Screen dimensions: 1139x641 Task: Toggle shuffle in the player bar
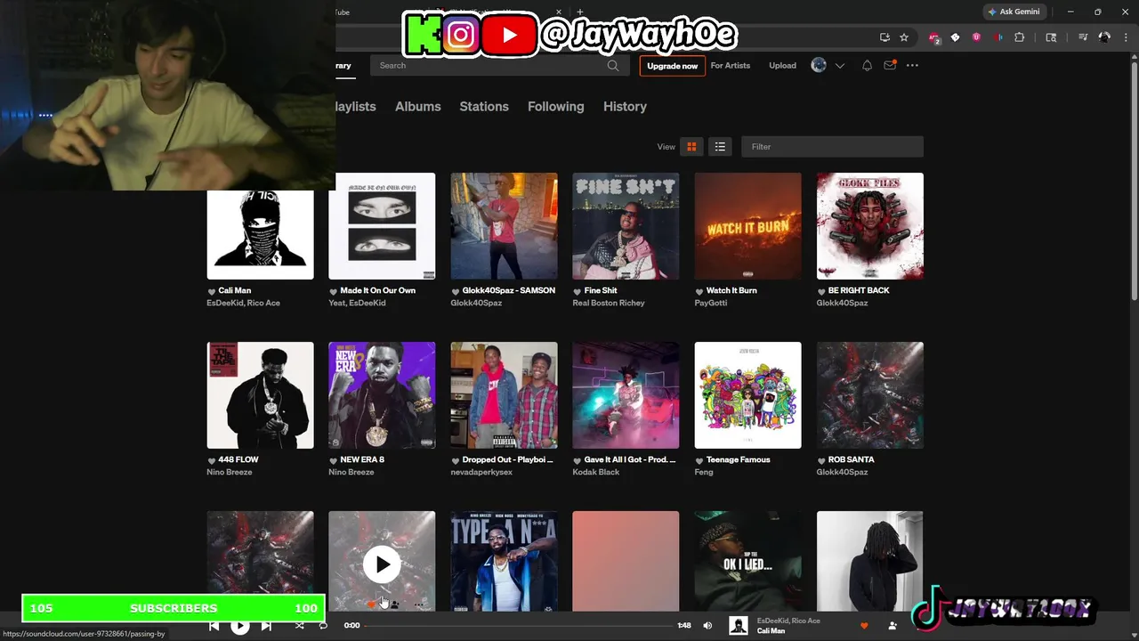(x=299, y=626)
